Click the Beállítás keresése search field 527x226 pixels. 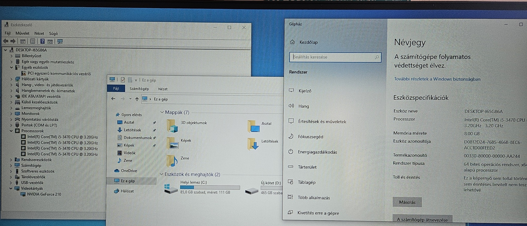[x=335, y=57]
